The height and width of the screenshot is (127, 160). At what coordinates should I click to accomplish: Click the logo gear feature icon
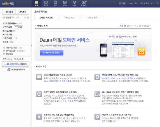click(x=97, y=117)
